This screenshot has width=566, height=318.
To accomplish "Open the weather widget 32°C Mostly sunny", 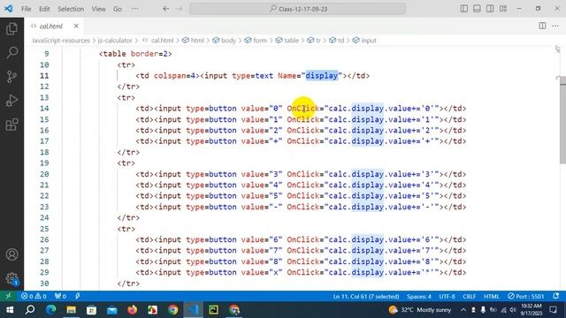I will click(420, 310).
